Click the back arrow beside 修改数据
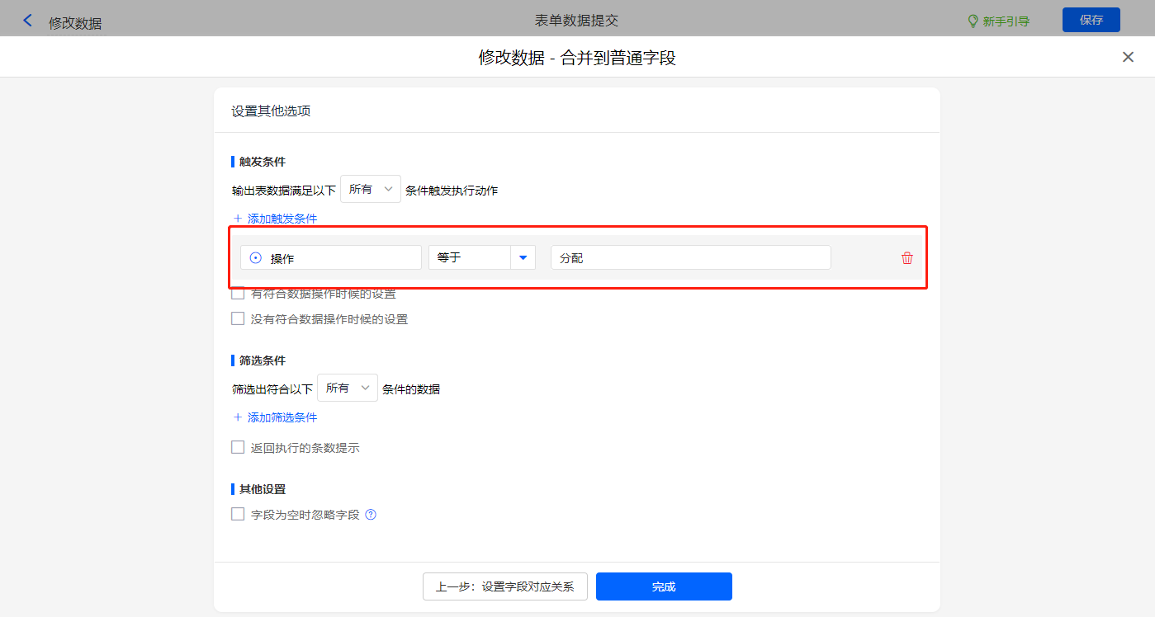 click(x=28, y=21)
